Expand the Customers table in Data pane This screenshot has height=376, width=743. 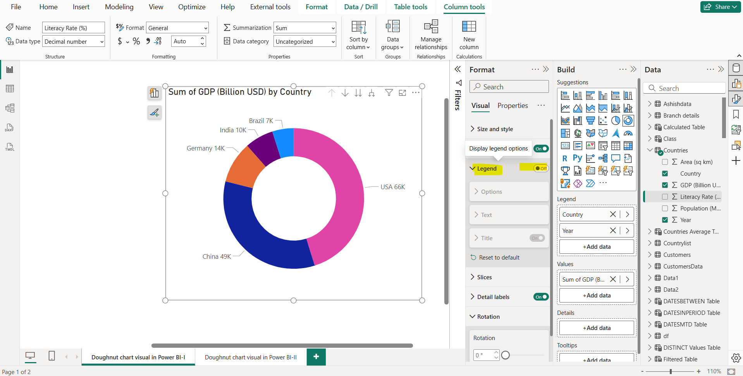(650, 255)
